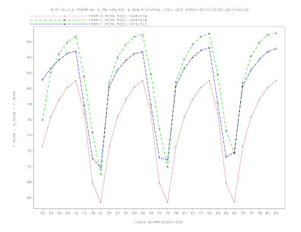Click x-axis forecast hour label 78
Image resolution: width=301 pixels, height=232 pixels.
pyautogui.click(x=260, y=213)
